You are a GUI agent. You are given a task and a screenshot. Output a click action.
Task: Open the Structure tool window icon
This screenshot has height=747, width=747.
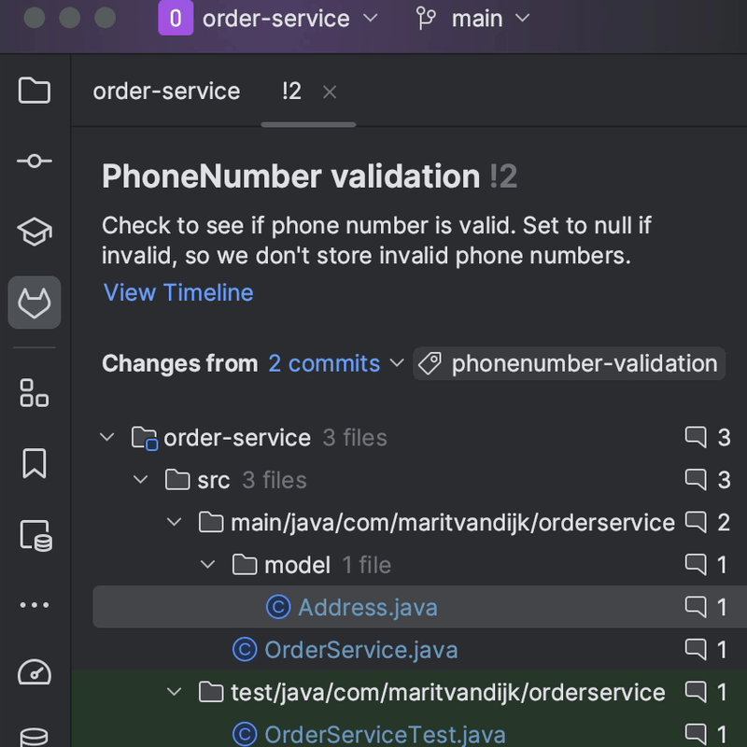point(35,393)
